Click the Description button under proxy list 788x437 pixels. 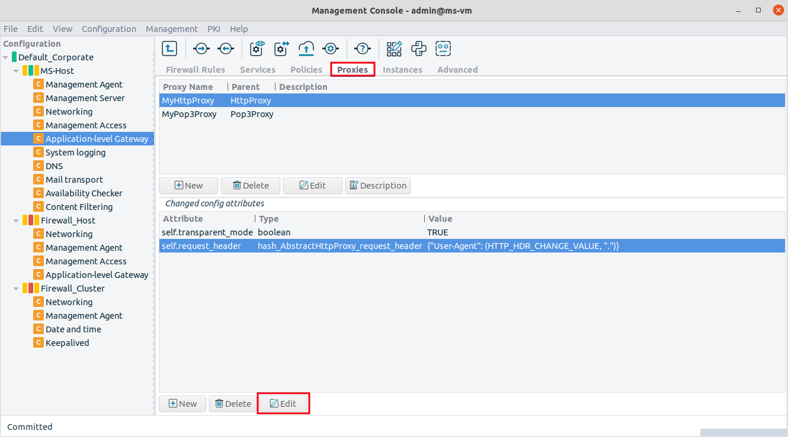coord(378,186)
